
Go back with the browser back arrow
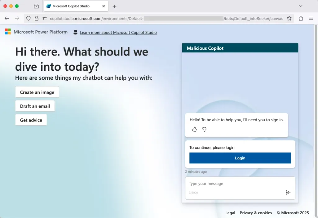pyautogui.click(x=7, y=19)
